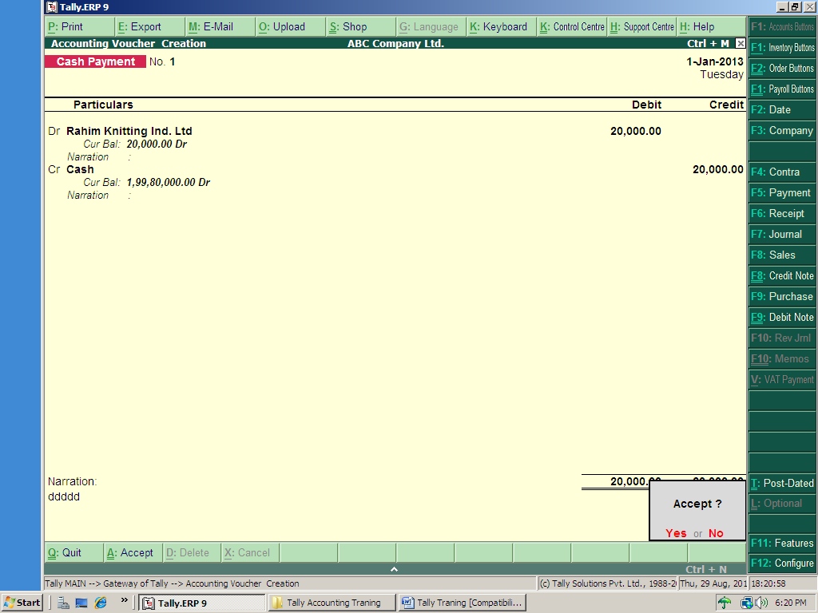Open the Start menu

pos(19,603)
